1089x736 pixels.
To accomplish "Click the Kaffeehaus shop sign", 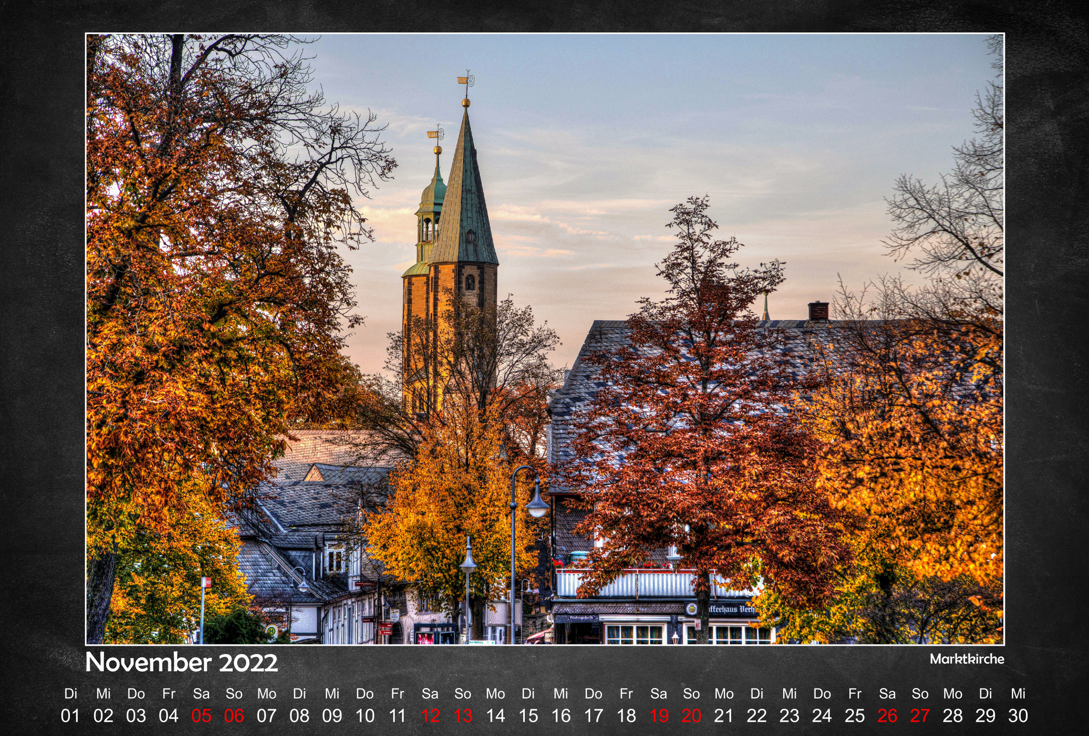I will point(726,609).
